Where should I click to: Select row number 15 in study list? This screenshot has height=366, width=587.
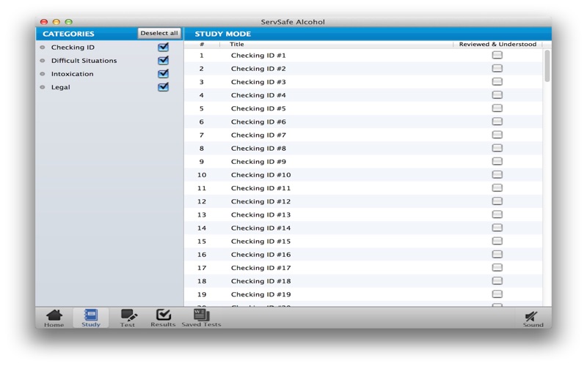click(x=363, y=241)
